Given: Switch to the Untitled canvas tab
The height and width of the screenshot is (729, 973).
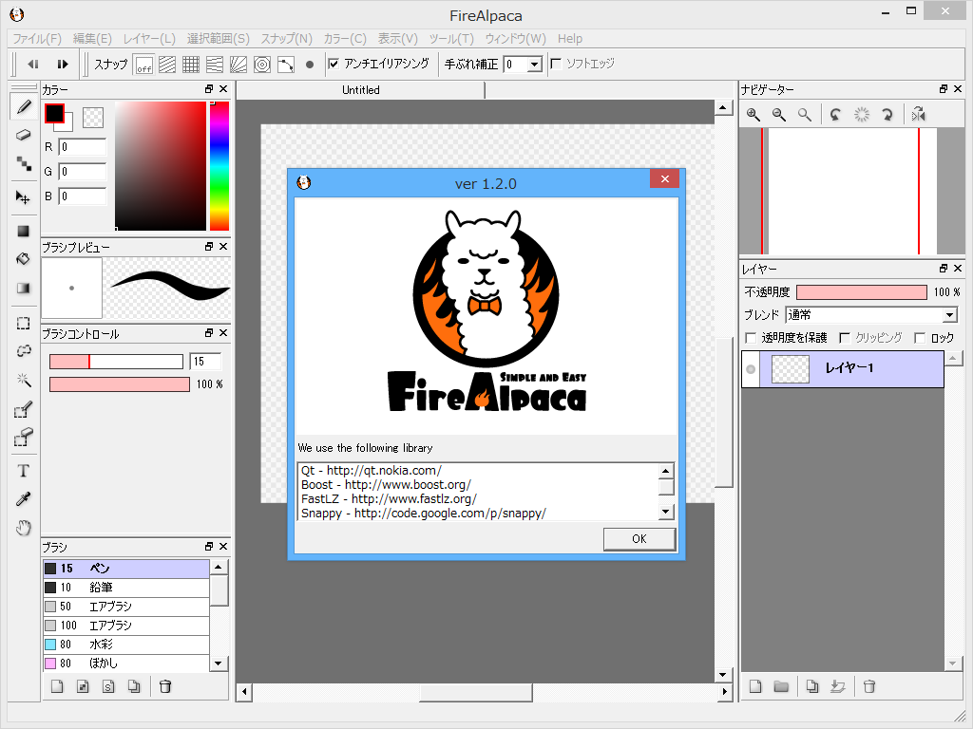Looking at the screenshot, I should (360, 90).
